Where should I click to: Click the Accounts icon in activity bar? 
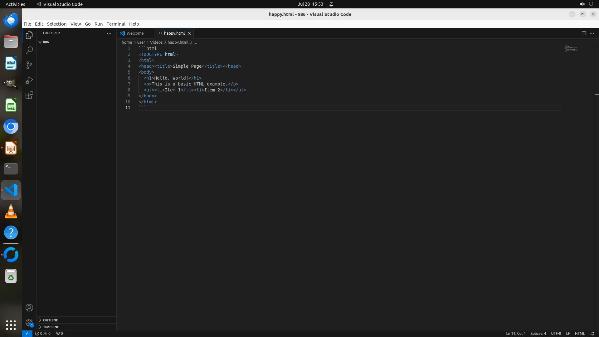(x=29, y=308)
